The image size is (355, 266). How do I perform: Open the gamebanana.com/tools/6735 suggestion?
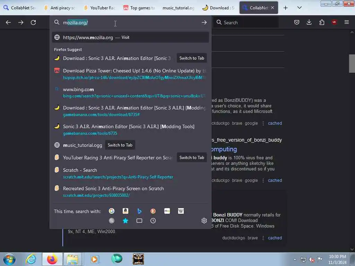(x=130, y=130)
